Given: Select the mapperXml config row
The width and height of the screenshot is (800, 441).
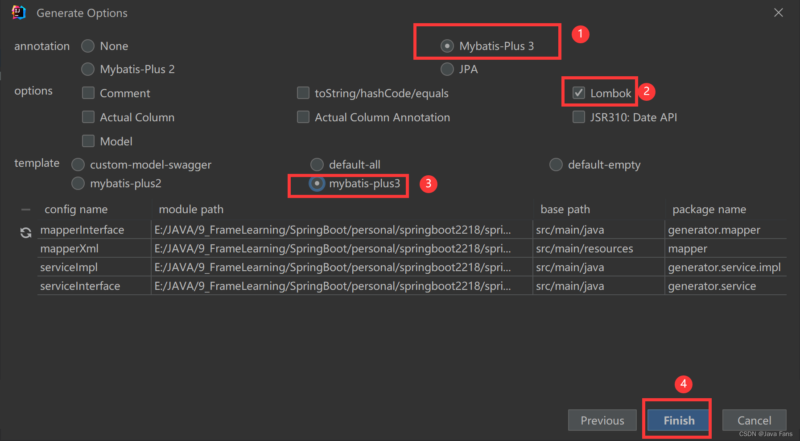Looking at the screenshot, I should 412,248.
